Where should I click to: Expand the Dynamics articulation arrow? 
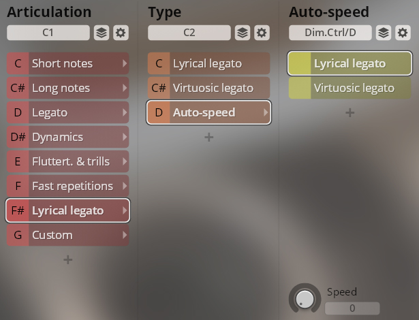pyautogui.click(x=124, y=137)
